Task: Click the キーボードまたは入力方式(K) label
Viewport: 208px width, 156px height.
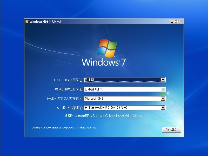Action: (64, 99)
